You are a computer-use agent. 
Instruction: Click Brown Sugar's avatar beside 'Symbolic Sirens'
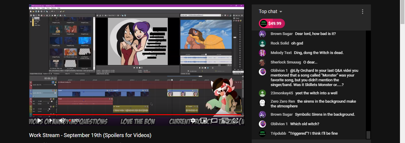pyautogui.click(x=262, y=115)
